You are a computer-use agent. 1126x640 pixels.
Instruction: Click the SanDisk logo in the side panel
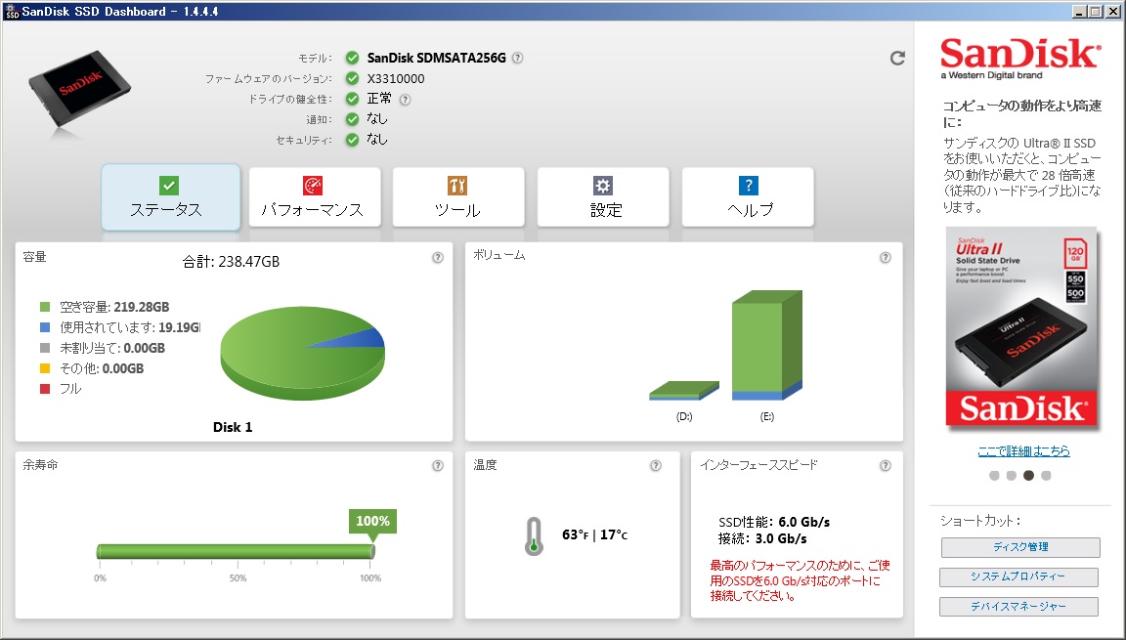[x=1019, y=58]
